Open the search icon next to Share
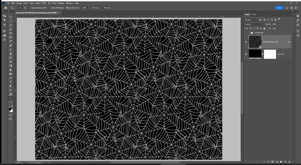The width and height of the screenshot is (301, 165). pos(286,8)
